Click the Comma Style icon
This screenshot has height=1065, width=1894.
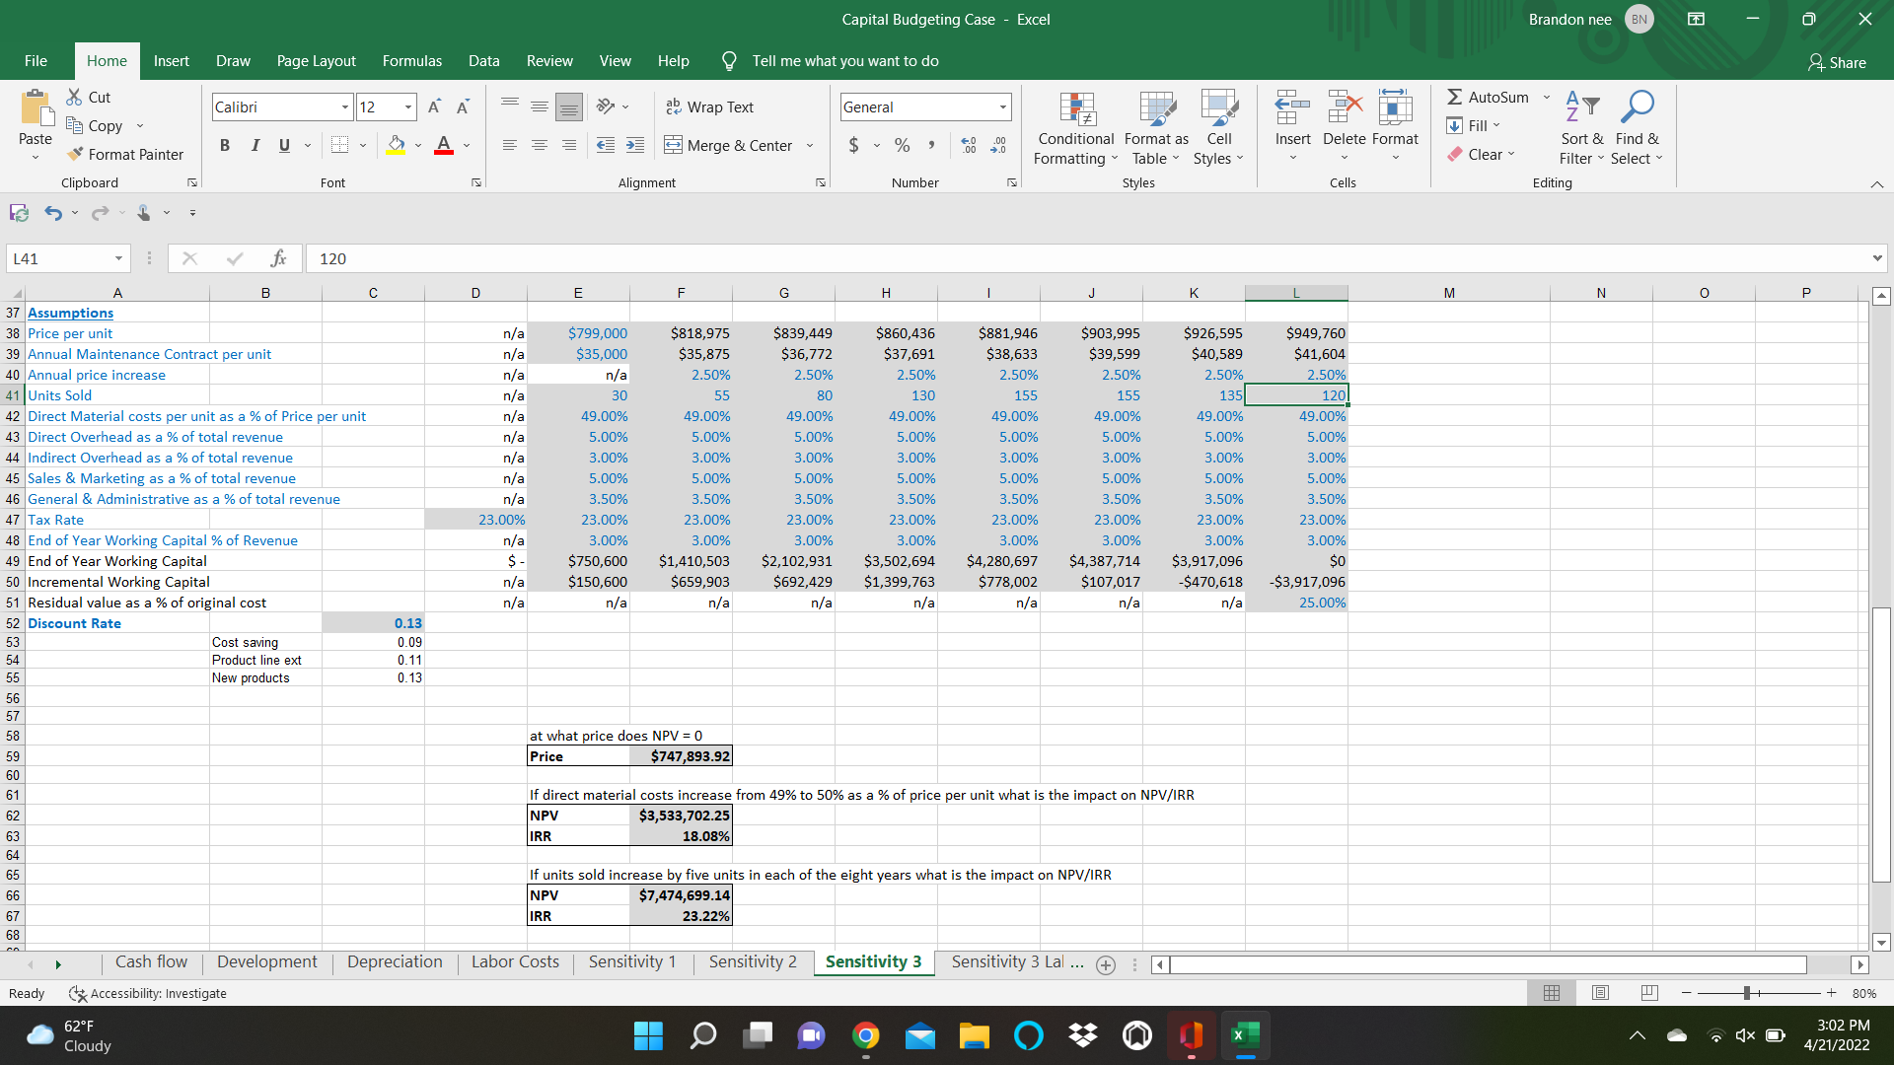931,145
